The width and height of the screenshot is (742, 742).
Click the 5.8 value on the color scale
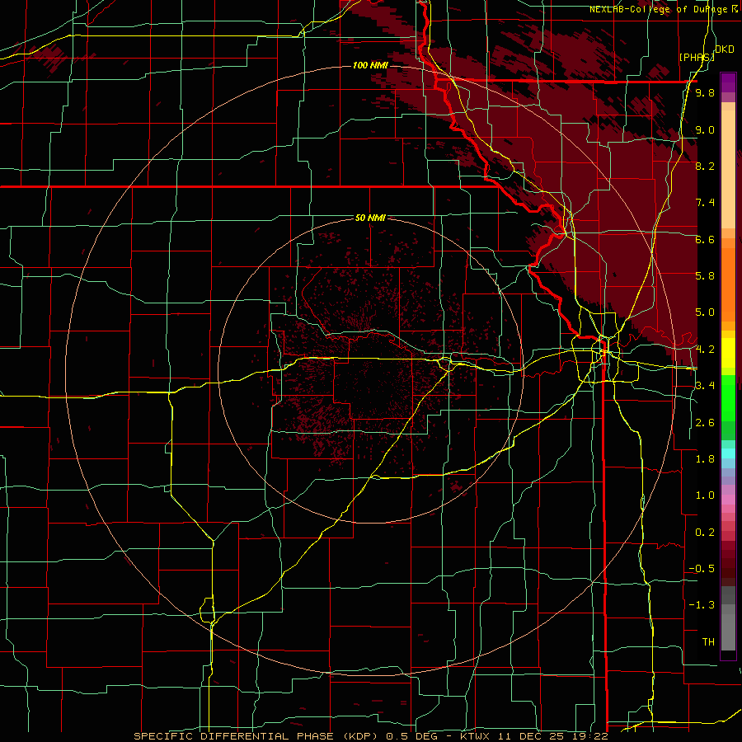click(705, 276)
